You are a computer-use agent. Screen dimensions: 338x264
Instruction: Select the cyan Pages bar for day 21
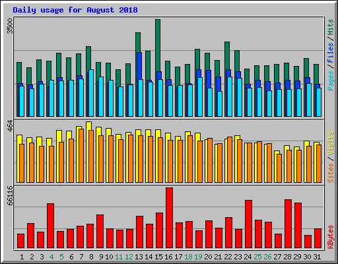[x=220, y=104]
